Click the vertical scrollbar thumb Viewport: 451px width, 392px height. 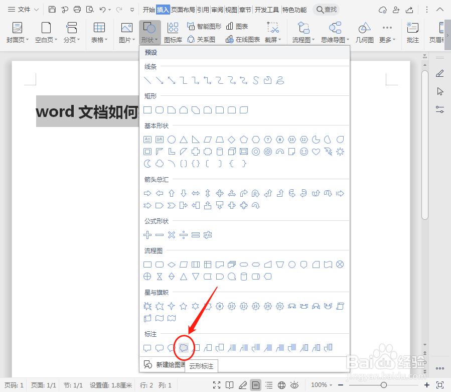pos(425,145)
